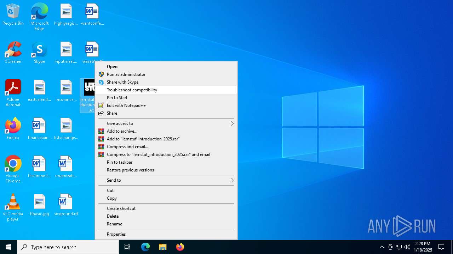Select the CCleaner desktop shortcut
Screen dimensions: 453x254
tap(13, 53)
